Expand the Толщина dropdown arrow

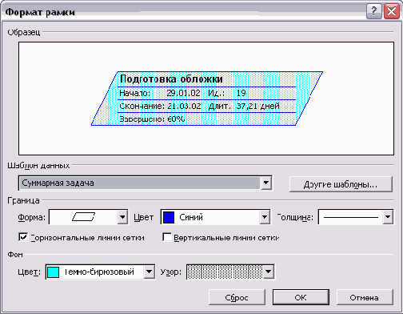(388, 217)
